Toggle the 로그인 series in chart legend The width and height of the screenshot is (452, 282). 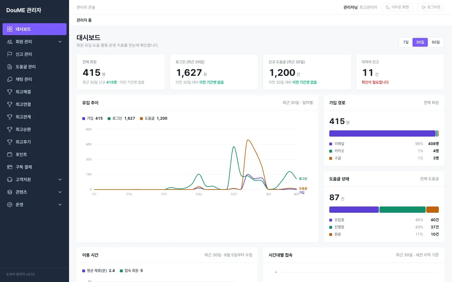[x=121, y=118]
